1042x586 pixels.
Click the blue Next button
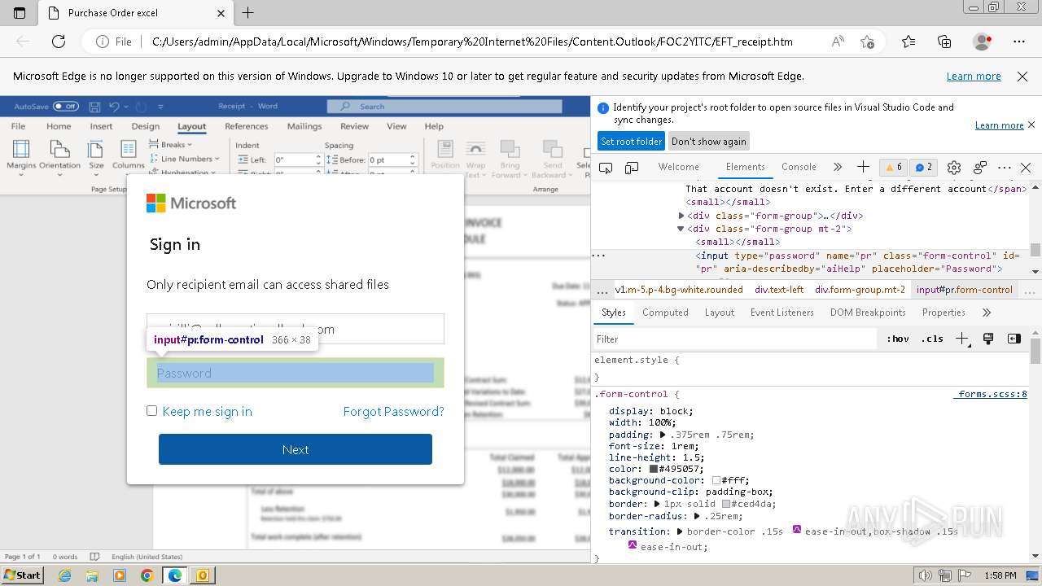pos(296,449)
